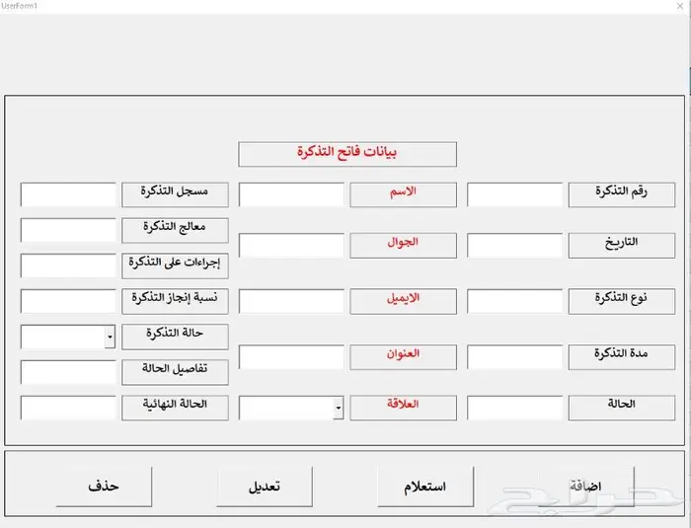
Task: Click the معالج التذكرة text field
Action: coord(69,230)
